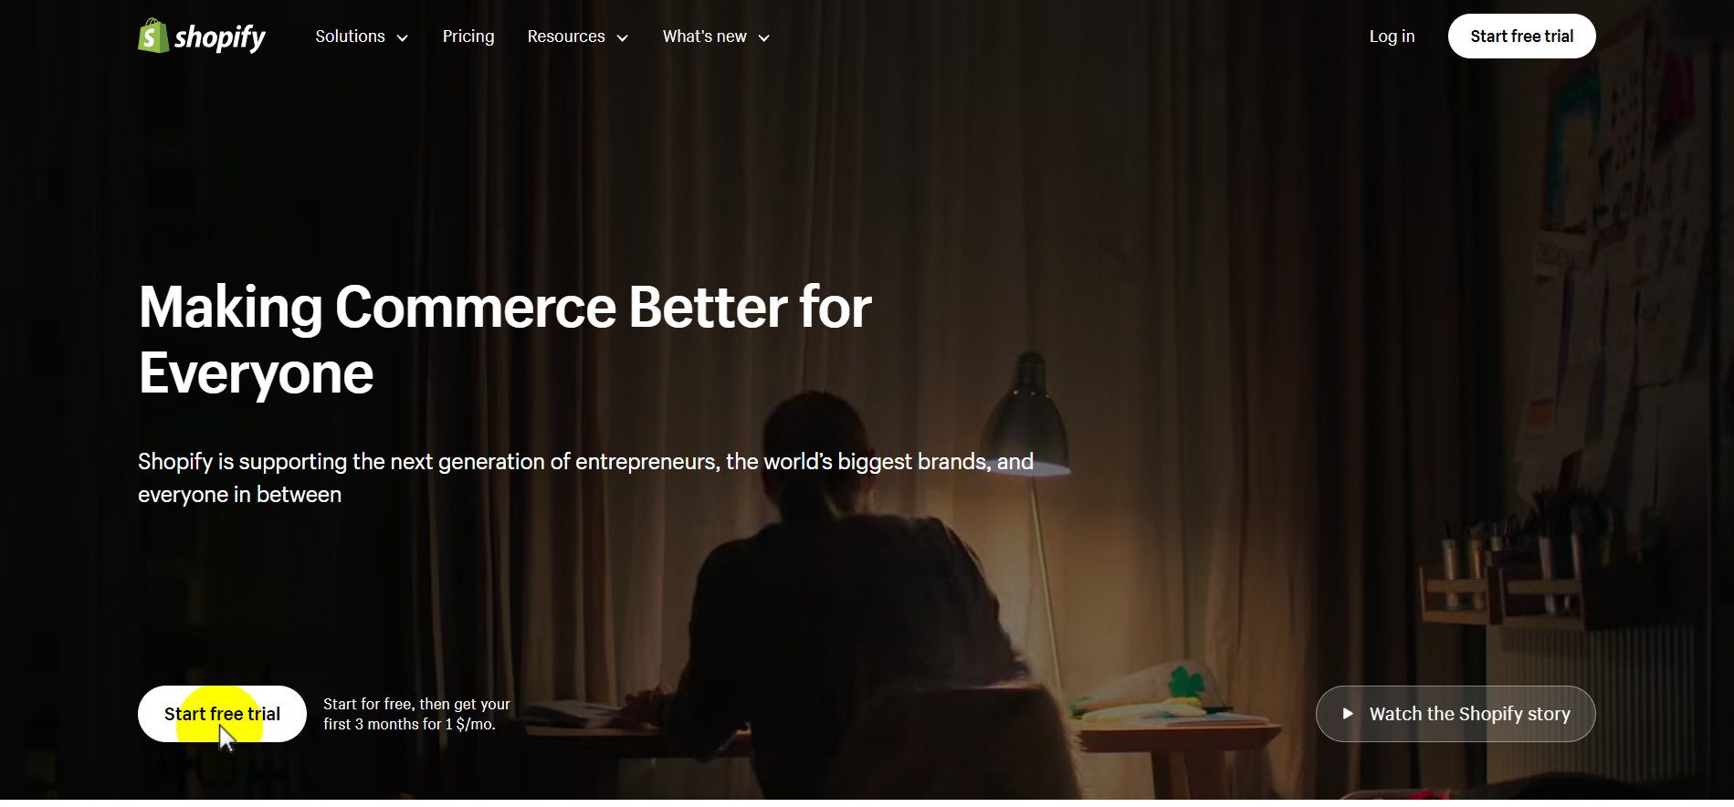This screenshot has height=807, width=1734.
Task: Click the Making Commerce Better for Everyone headline
Action: click(505, 340)
